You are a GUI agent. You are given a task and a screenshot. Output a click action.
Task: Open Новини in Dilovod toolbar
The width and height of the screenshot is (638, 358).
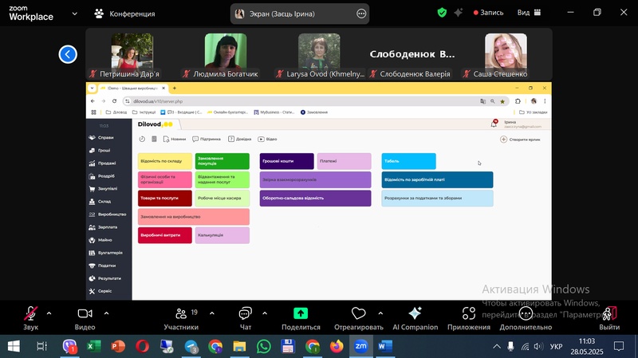point(175,139)
